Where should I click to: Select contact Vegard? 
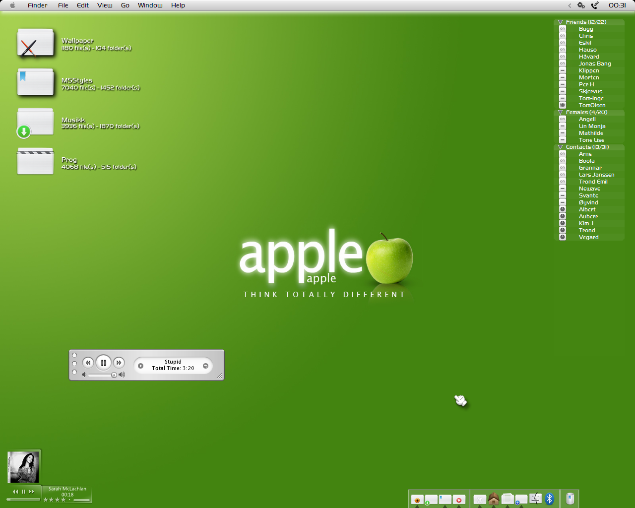(x=589, y=237)
